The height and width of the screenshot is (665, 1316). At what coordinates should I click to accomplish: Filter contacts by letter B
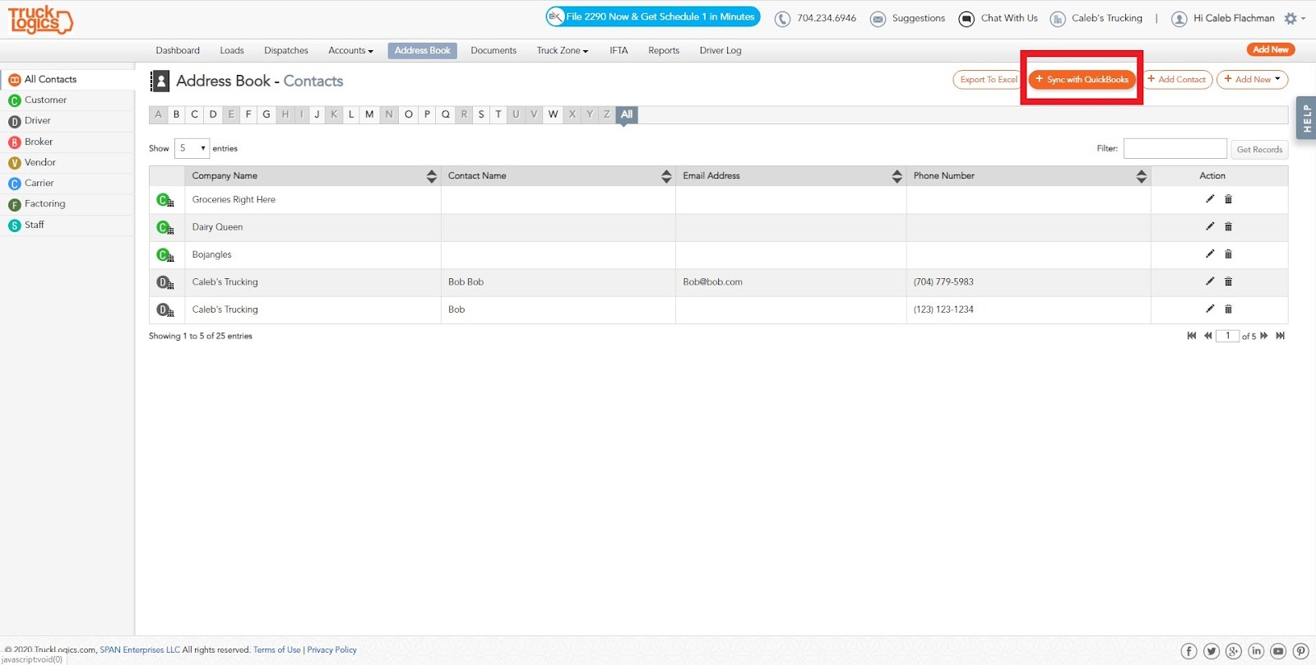[x=176, y=114]
